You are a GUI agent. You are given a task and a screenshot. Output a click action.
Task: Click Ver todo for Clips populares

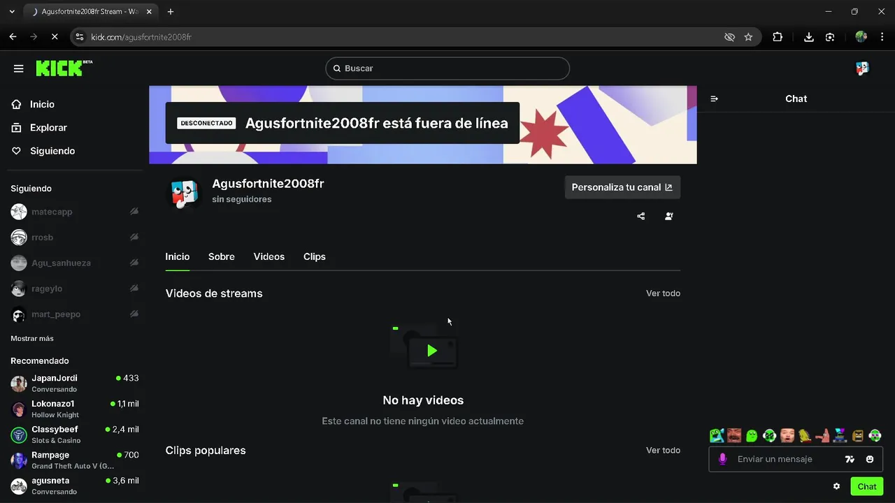[663, 451]
